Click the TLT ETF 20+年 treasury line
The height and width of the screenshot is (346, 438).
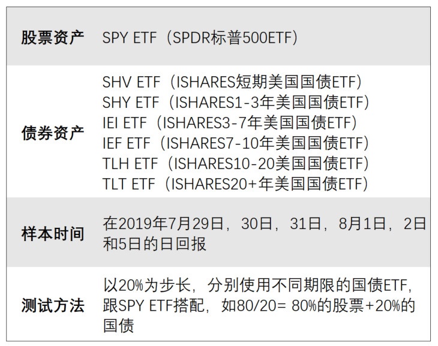click(235, 184)
